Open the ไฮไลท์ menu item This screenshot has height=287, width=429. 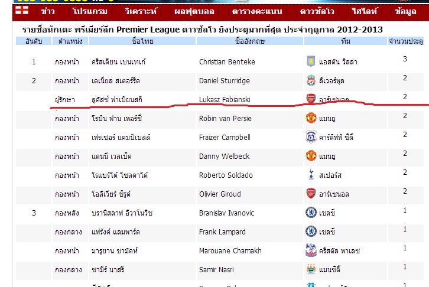pos(365,11)
